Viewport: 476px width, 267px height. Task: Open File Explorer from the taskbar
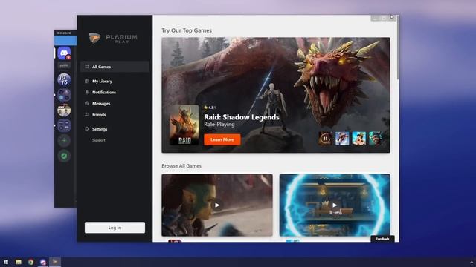click(18, 262)
